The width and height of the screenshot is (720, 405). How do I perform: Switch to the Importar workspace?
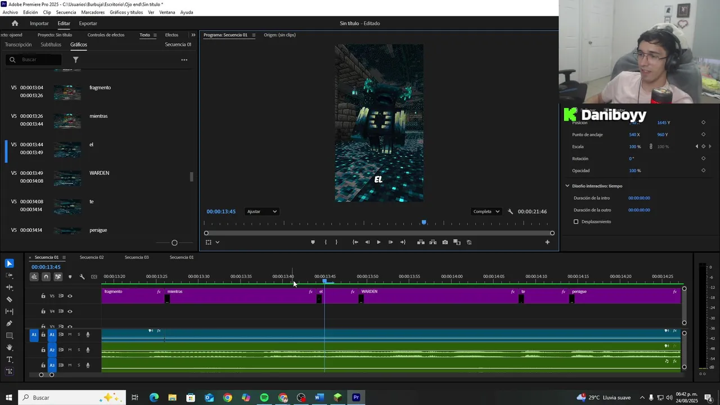(39, 23)
